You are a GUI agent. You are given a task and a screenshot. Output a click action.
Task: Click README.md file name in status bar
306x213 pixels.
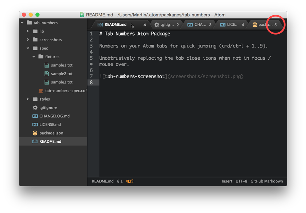[103, 181]
